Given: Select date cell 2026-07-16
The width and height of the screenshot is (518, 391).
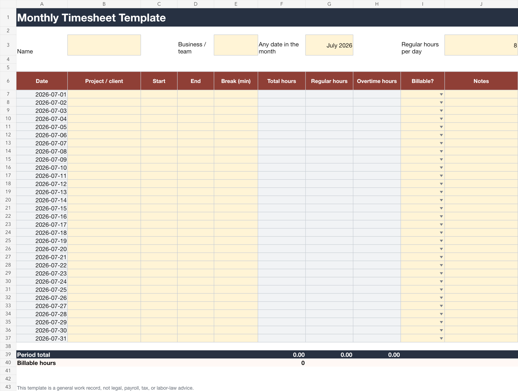Looking at the screenshot, I should pos(42,216).
